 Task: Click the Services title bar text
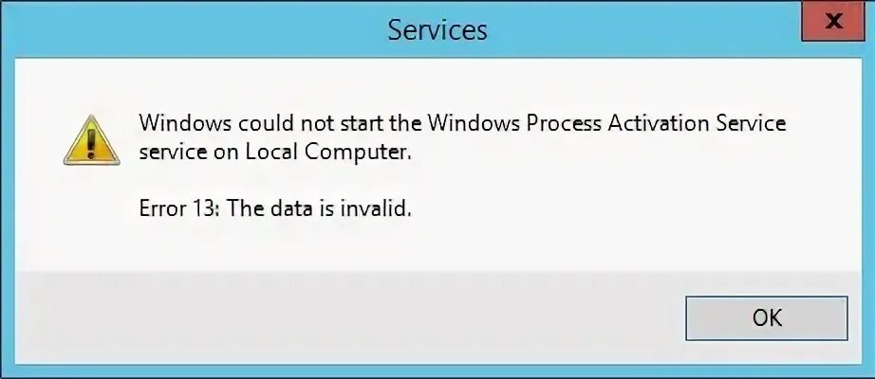(x=437, y=29)
